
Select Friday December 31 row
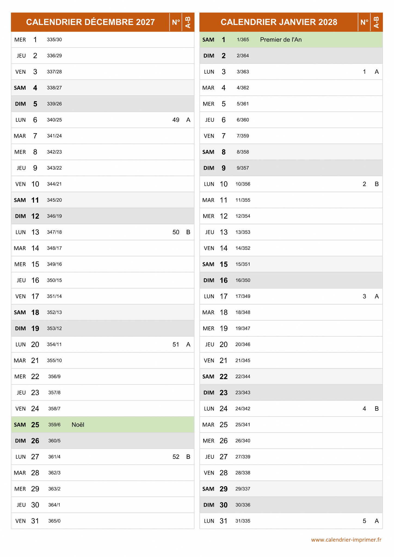[103, 521]
